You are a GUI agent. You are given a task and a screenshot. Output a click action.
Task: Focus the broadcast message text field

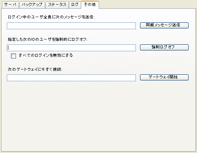pos(71,26)
